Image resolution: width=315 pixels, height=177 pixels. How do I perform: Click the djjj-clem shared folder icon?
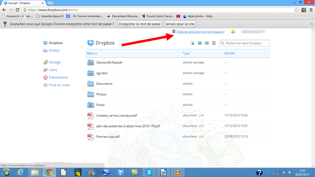point(91,73)
